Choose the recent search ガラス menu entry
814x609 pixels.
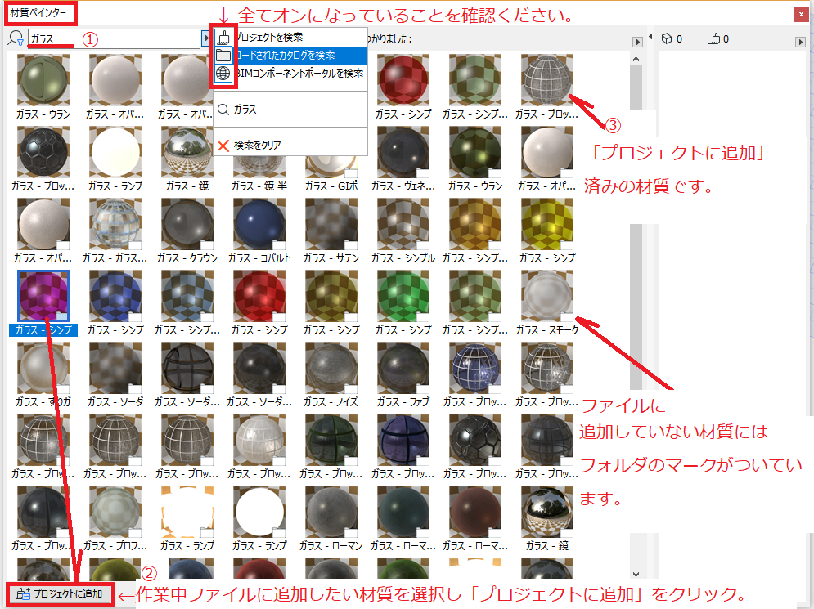[244, 109]
